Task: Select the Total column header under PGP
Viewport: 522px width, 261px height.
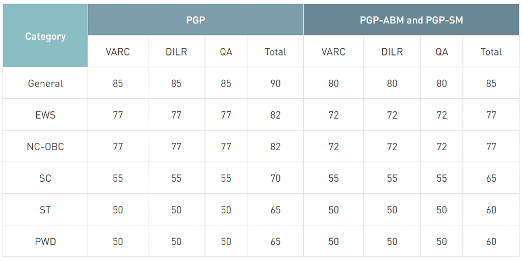Action: (275, 52)
